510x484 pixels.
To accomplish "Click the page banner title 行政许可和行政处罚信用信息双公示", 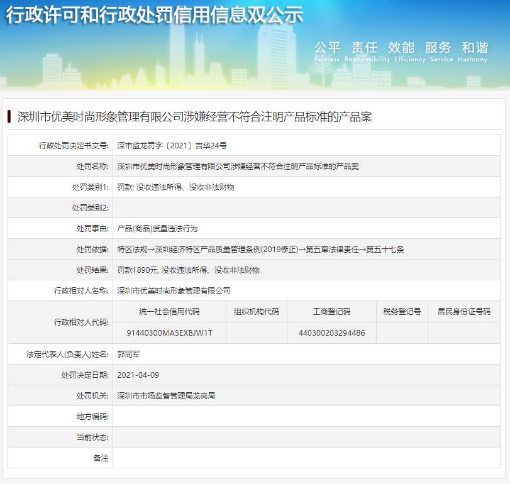I will (x=155, y=14).
